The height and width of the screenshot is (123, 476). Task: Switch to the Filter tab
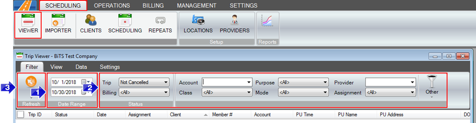tap(32, 67)
